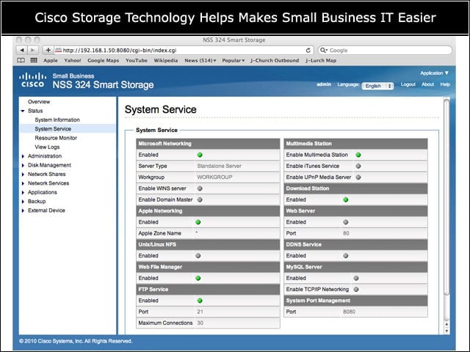Image resolution: width=470 pixels, height=352 pixels.
Task: Click Enable TCP/IP Networking gray indicator
Action: 356,290
